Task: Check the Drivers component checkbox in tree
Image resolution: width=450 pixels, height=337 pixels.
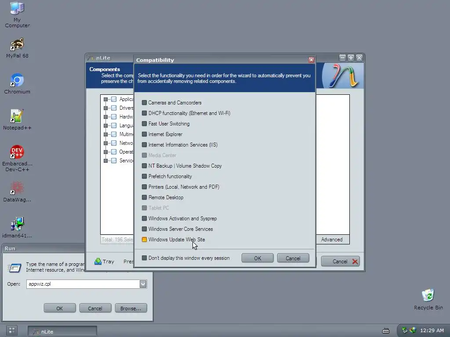Action: [x=114, y=108]
